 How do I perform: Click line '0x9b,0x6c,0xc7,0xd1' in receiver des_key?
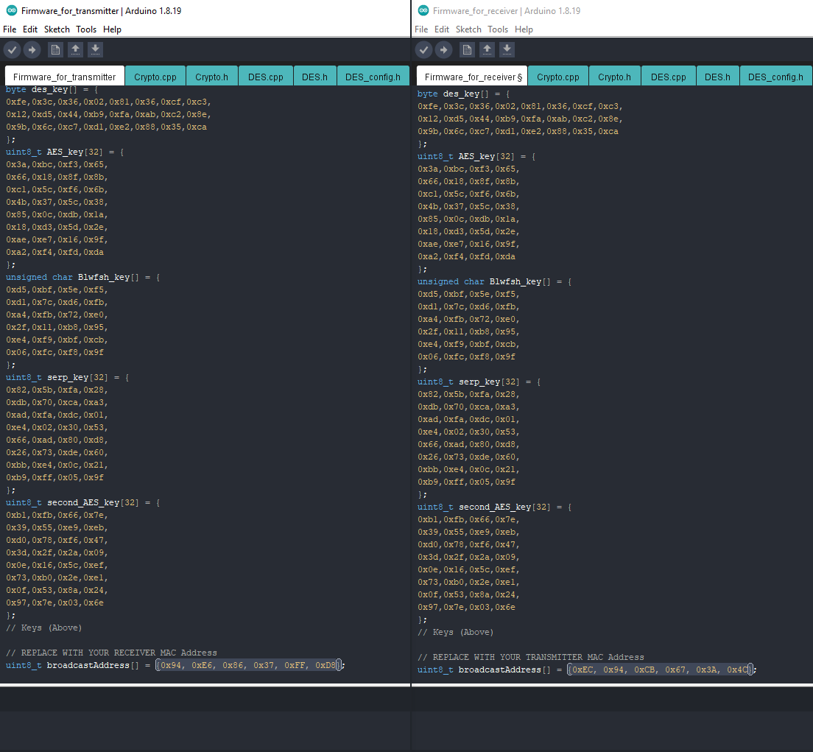click(518, 131)
